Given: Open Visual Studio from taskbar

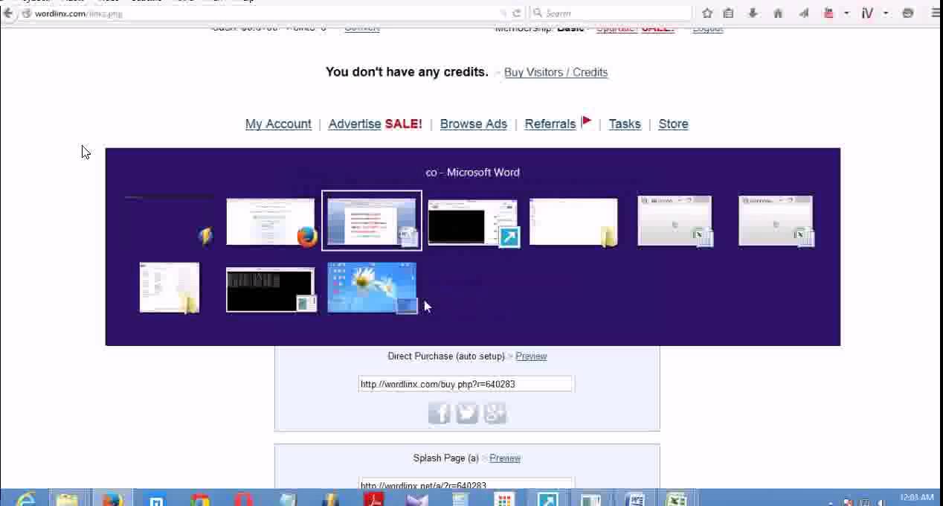Looking at the screenshot, I should coord(417,499).
